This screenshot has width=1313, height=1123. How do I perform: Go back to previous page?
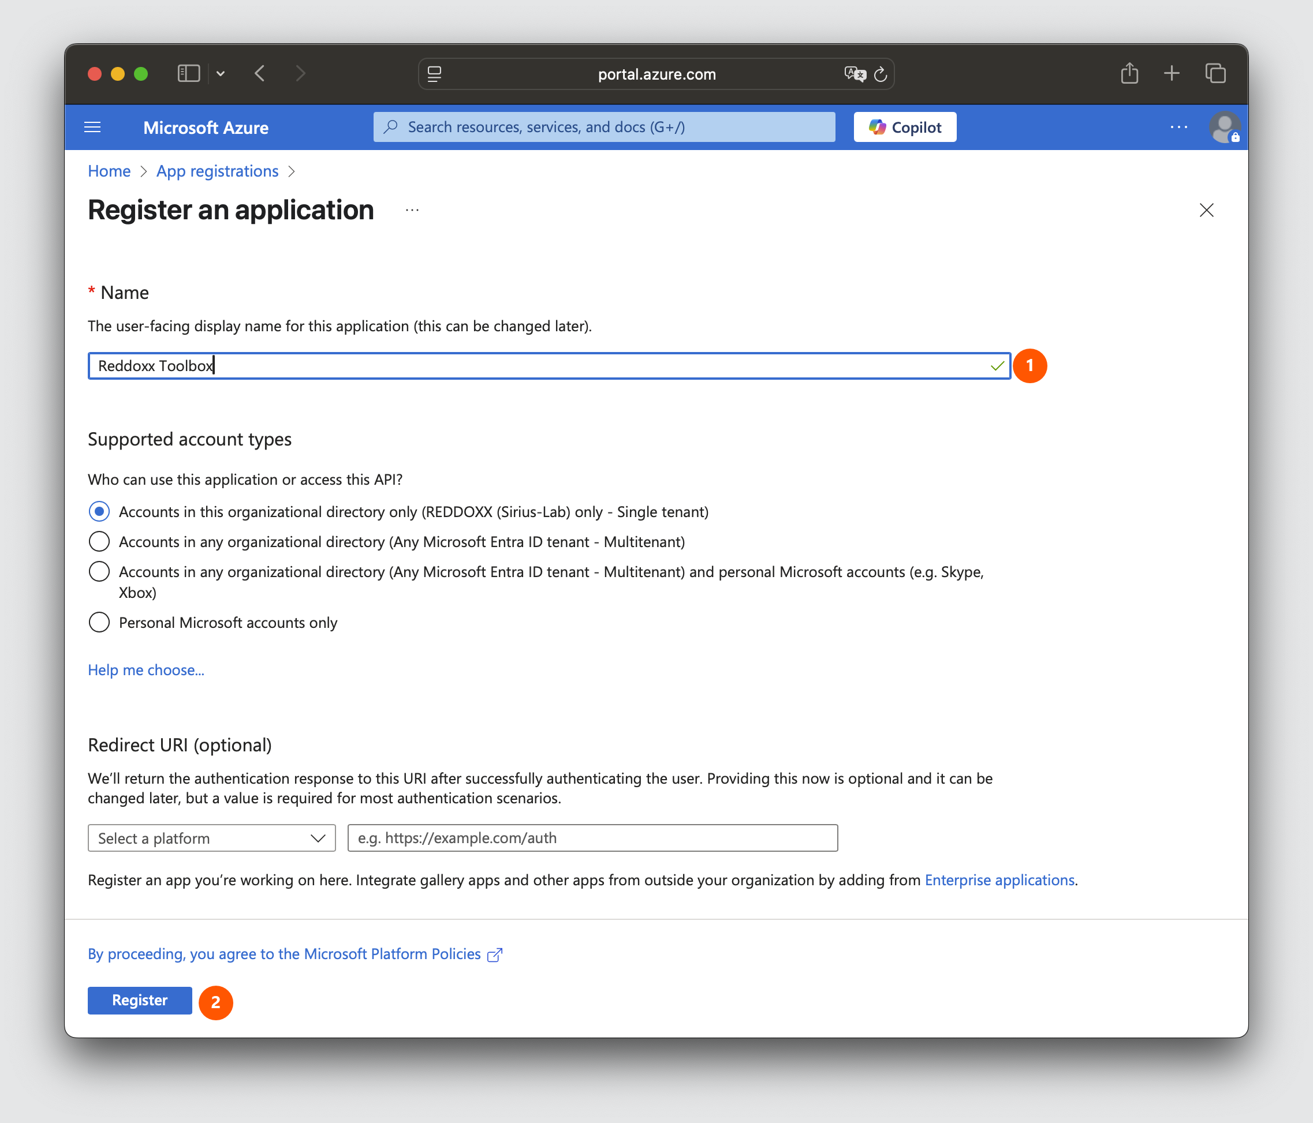click(x=260, y=74)
